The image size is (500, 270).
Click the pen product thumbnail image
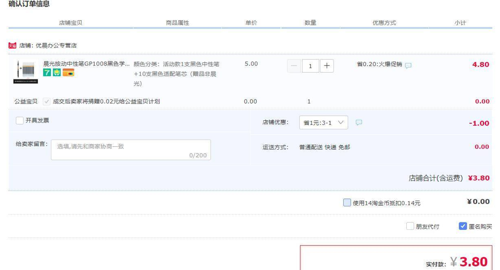25,72
